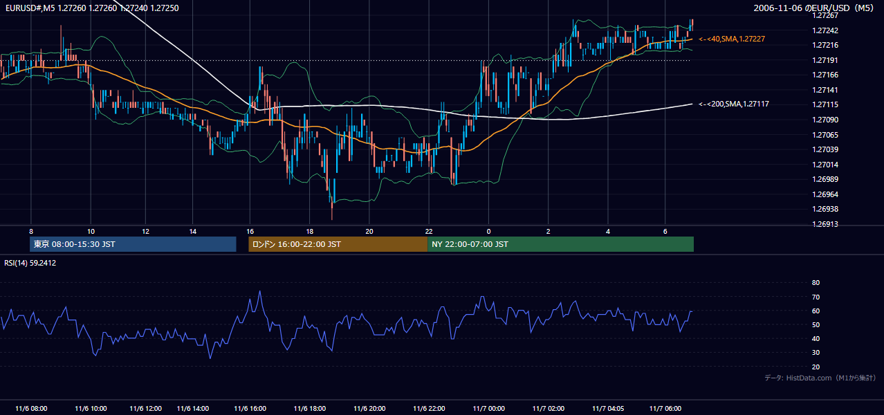Click price axis value 1.27090
This screenshot has width=884, height=415.
click(827, 120)
